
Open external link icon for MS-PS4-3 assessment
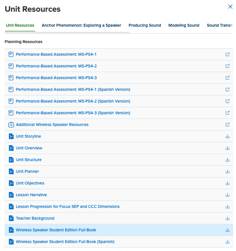[x=228, y=78]
